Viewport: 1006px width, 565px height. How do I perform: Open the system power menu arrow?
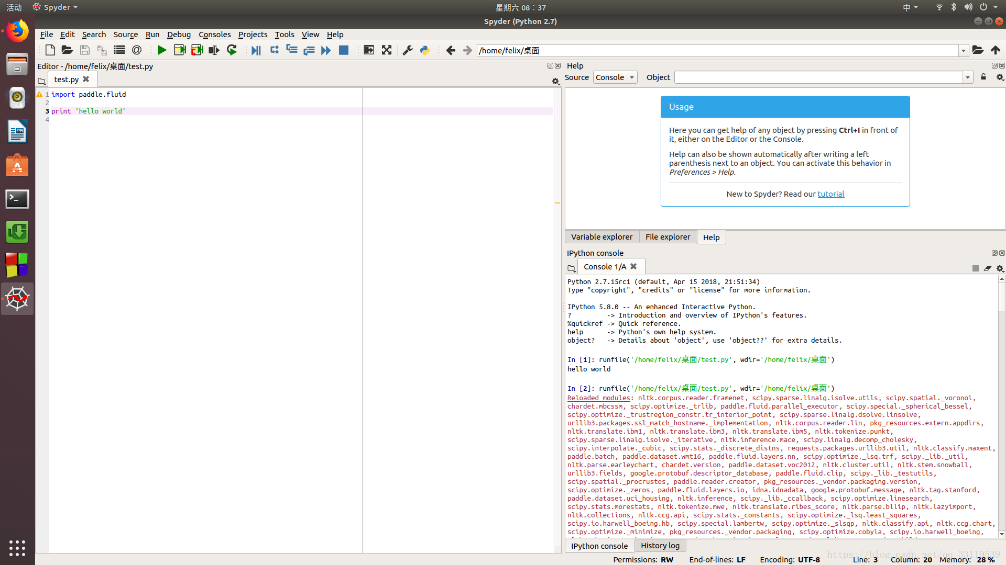tap(996, 7)
